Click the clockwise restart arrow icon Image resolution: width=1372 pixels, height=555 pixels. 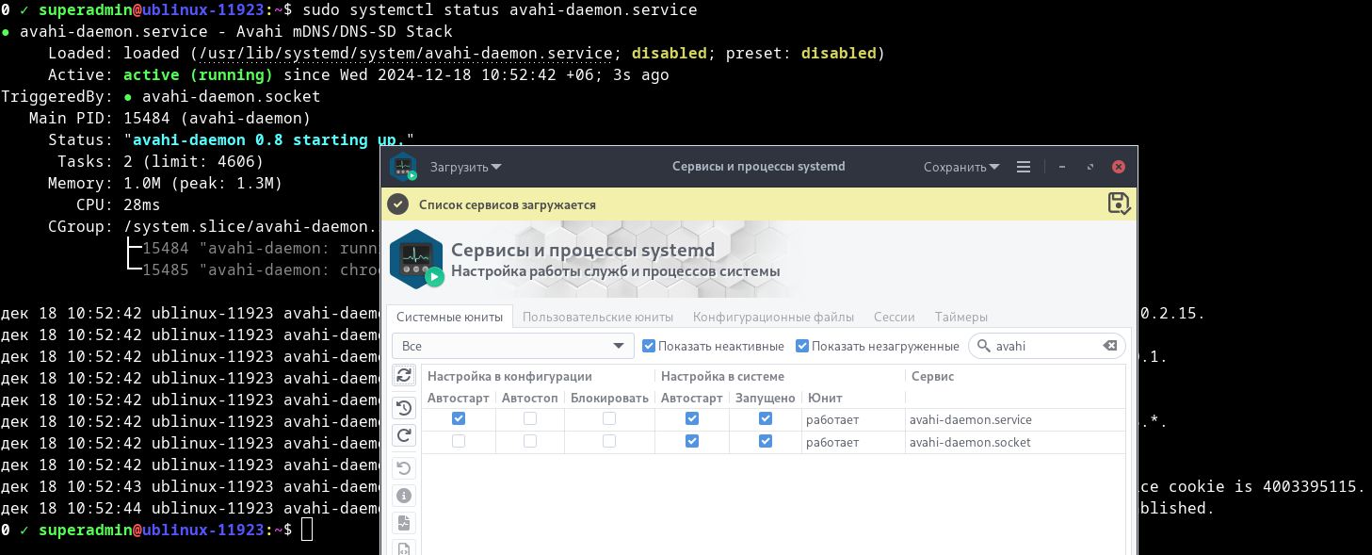404,435
